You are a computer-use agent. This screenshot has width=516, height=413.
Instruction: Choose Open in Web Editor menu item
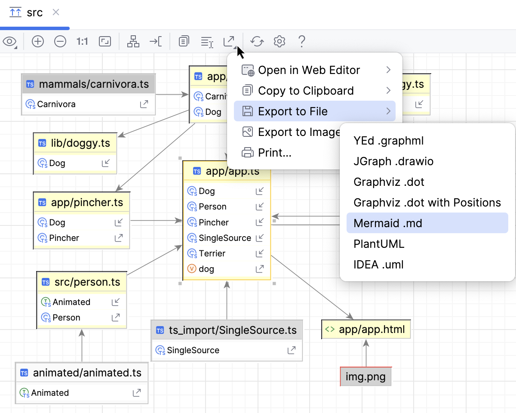click(315, 70)
